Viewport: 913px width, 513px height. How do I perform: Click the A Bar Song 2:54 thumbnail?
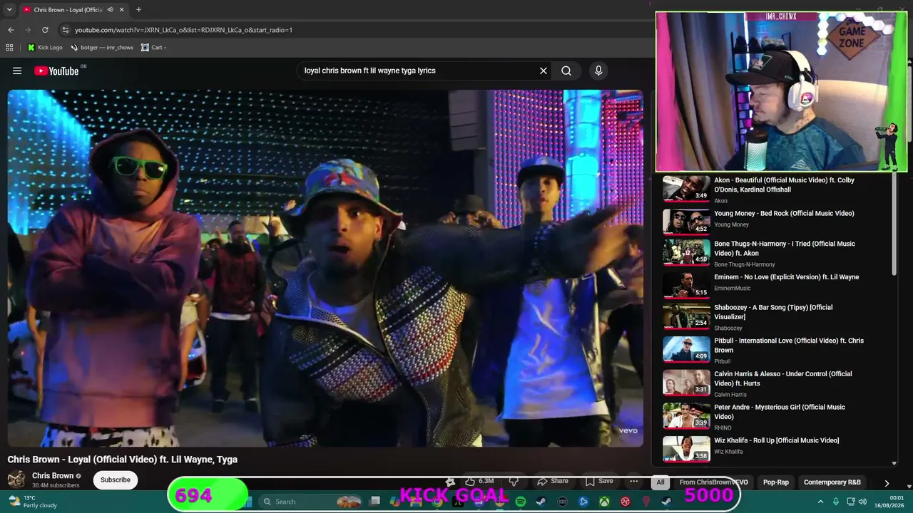coord(686,316)
